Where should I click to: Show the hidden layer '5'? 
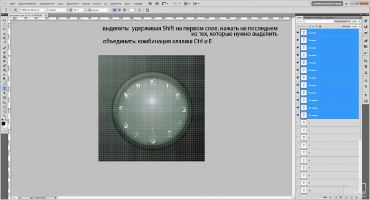[298, 153]
